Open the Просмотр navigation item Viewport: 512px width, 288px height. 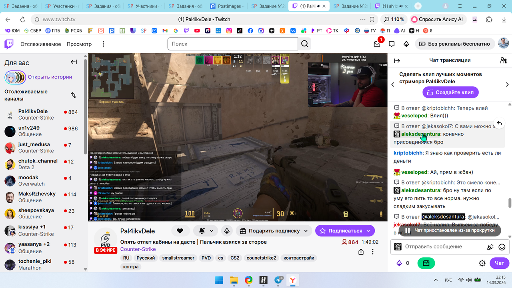pos(79,44)
